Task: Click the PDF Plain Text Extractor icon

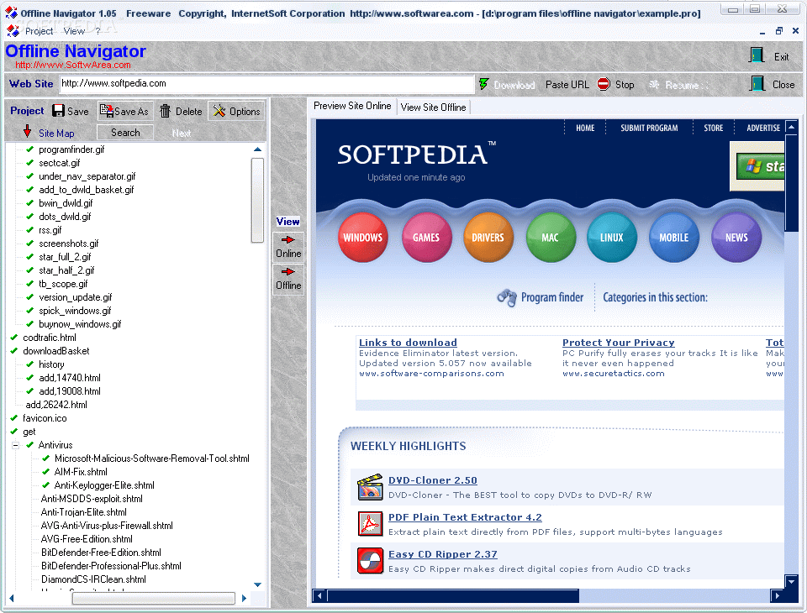Action: point(370,523)
